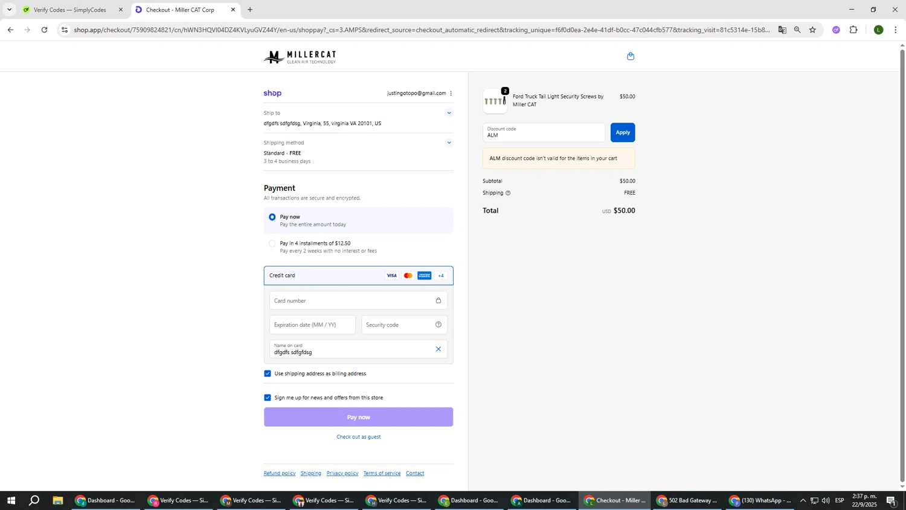
Task: Apply the discount code
Action: 623,132
